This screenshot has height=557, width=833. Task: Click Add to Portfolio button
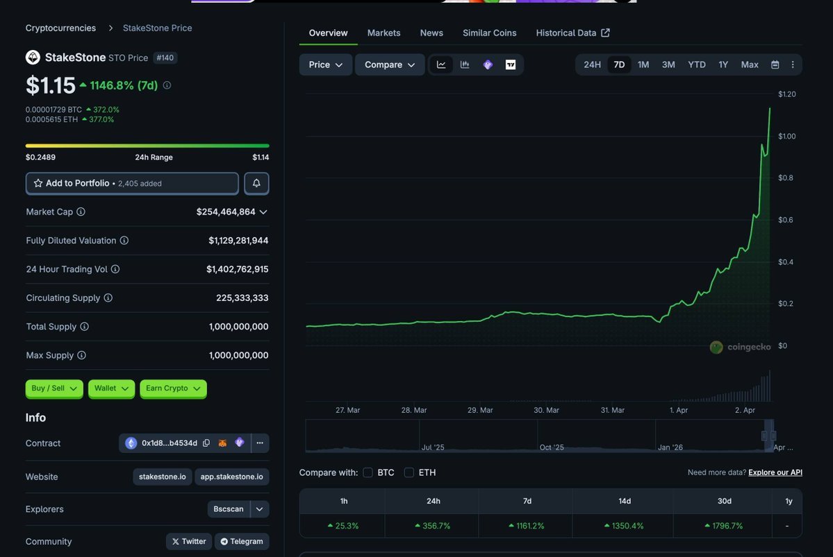click(x=132, y=183)
